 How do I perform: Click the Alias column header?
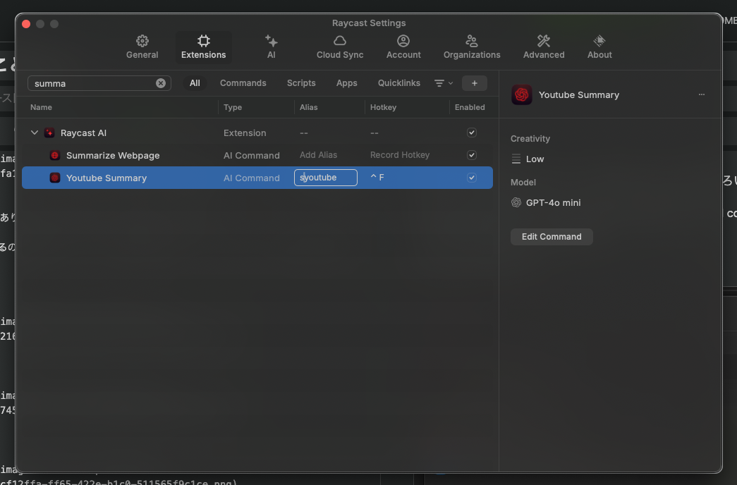308,107
